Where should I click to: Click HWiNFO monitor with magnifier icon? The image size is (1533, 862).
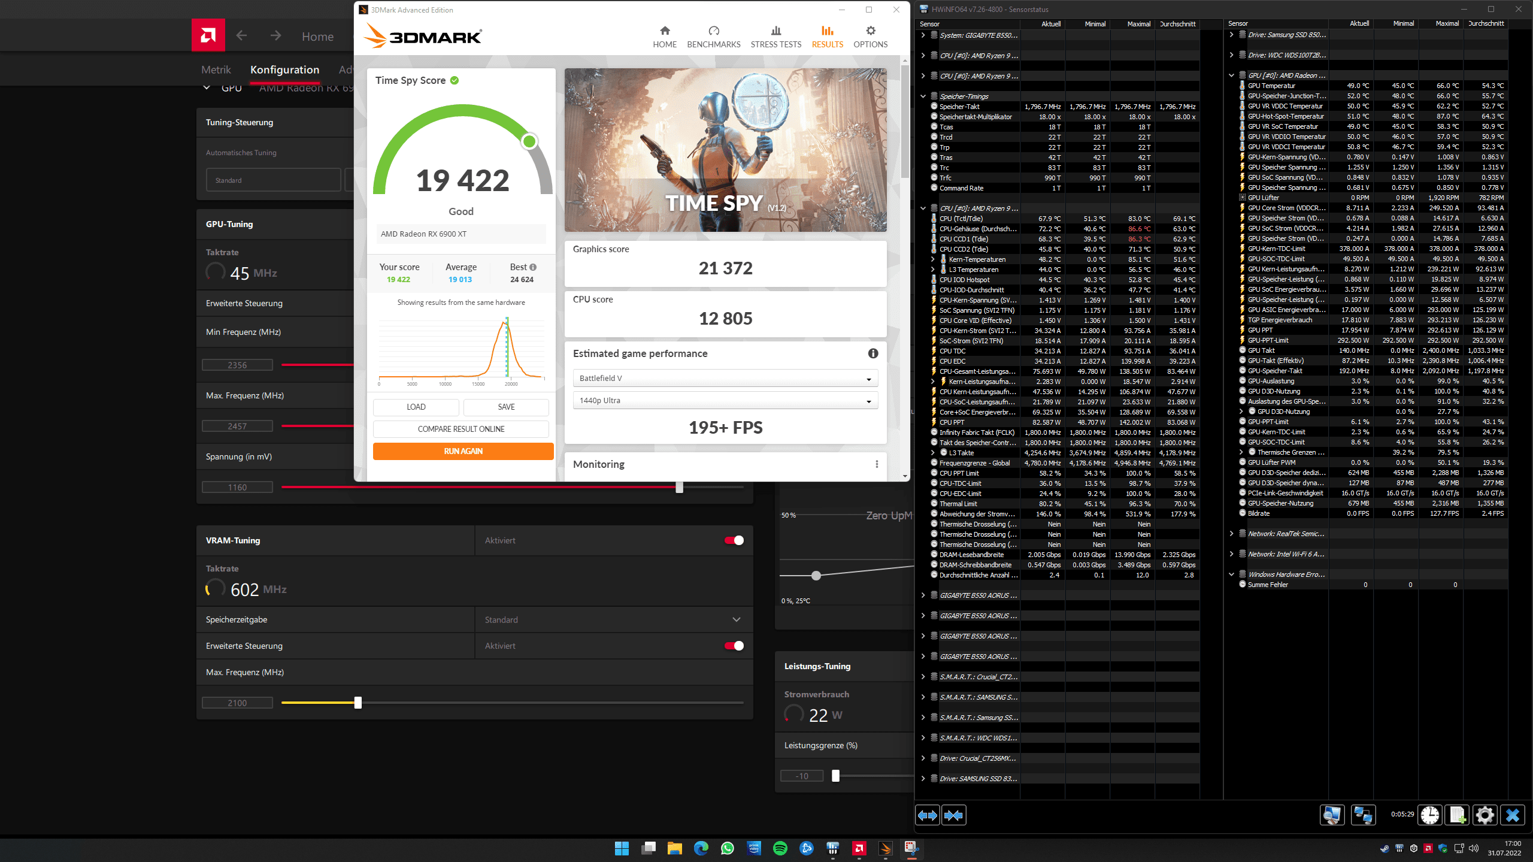click(x=1332, y=815)
